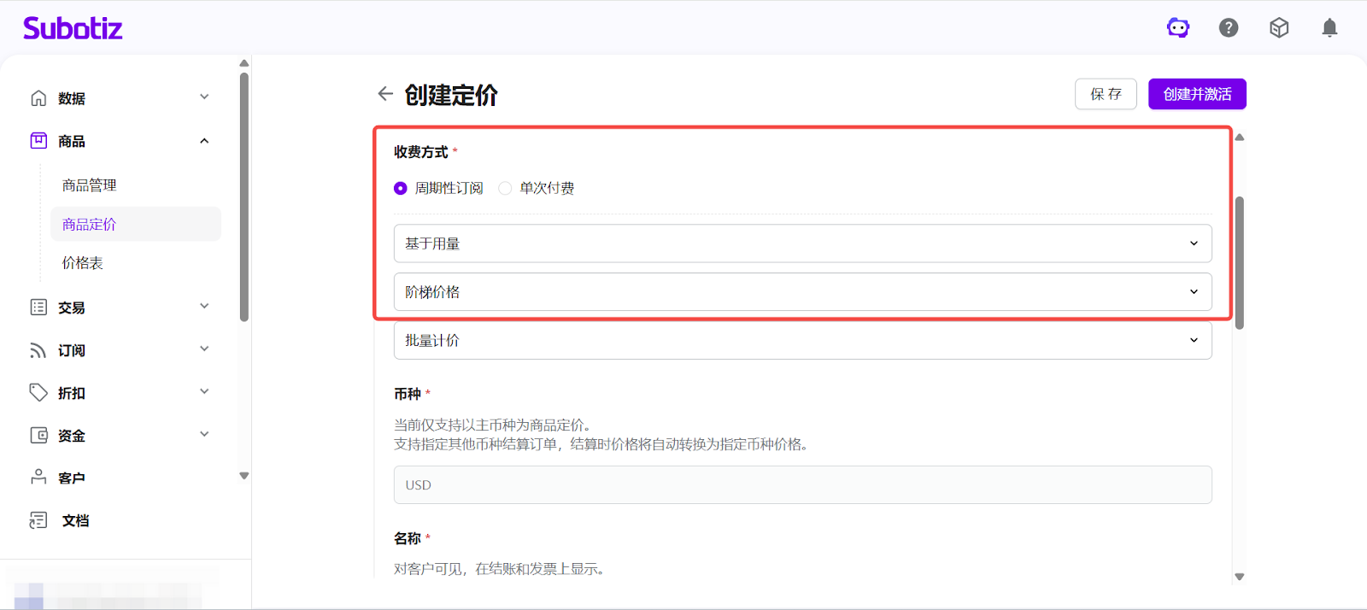
Task: Click the 创建并激活 button
Action: click(1197, 94)
